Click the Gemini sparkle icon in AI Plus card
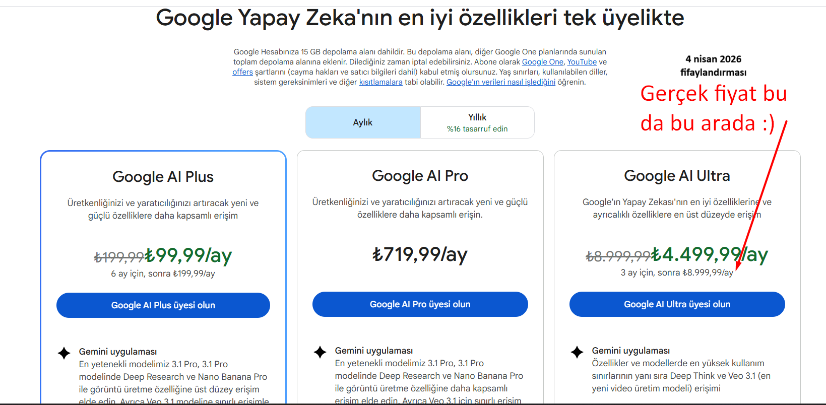This screenshot has height=405, width=826. tap(64, 353)
